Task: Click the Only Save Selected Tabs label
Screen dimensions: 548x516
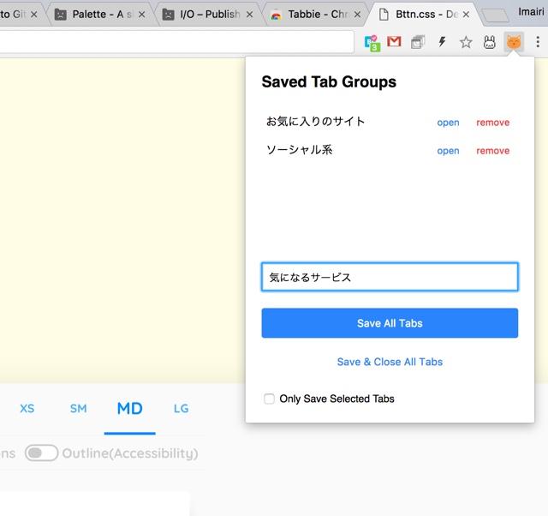Action: click(337, 399)
